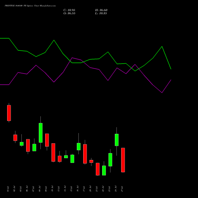
Task: Click the last red candlestick for 27 Jul
Action: tap(123, 160)
